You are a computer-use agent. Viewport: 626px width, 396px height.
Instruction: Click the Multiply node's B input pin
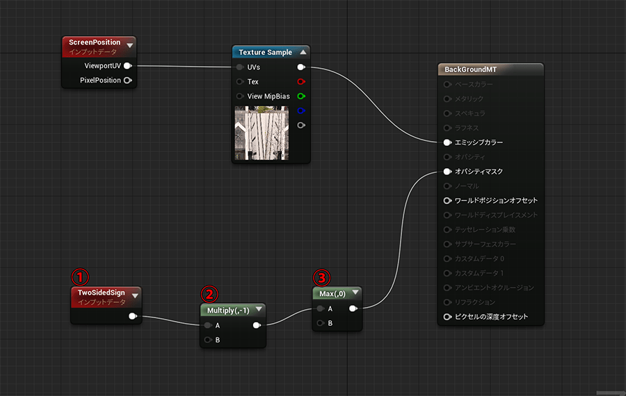pyautogui.click(x=208, y=340)
